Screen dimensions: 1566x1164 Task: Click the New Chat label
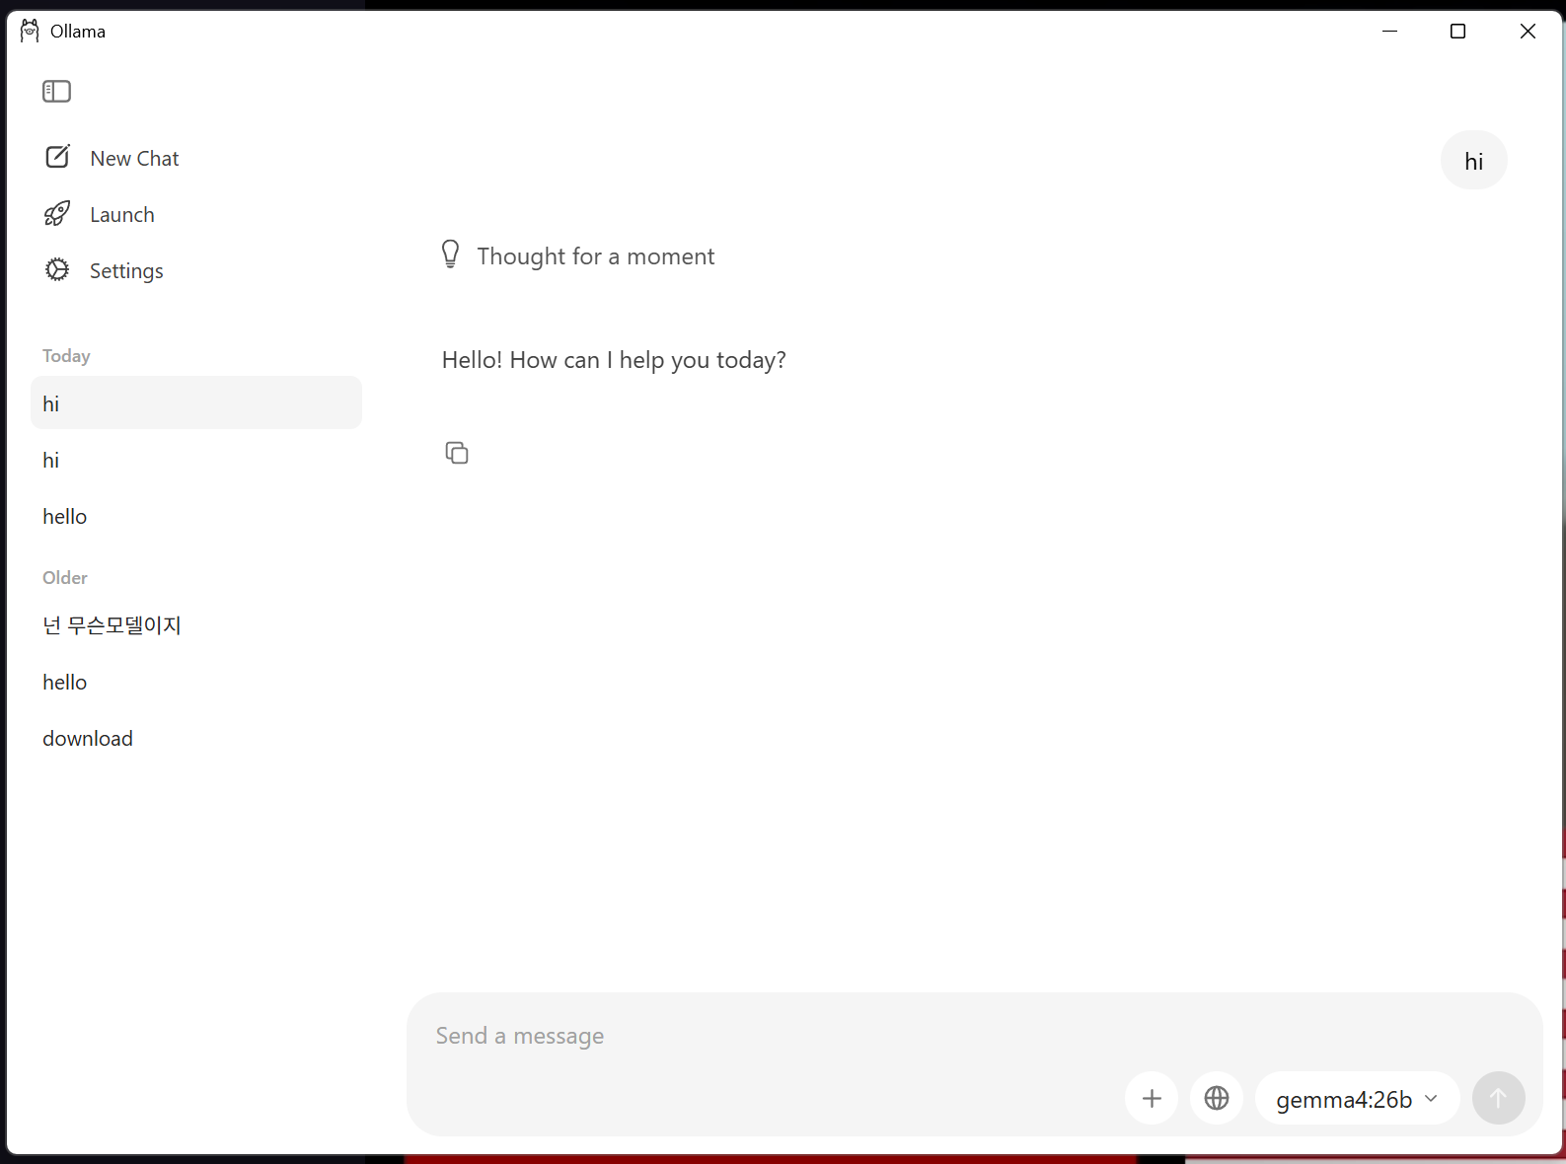[x=134, y=159]
